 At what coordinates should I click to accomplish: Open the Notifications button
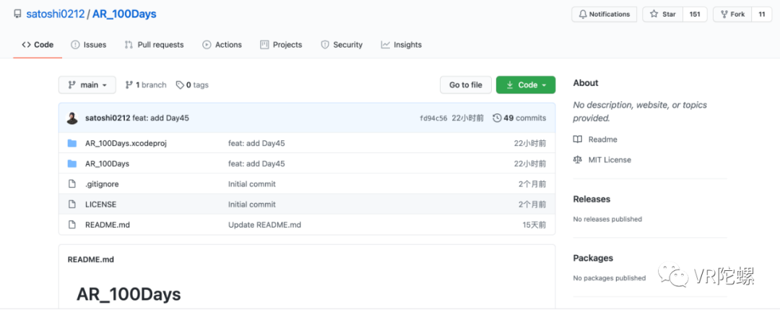coord(604,14)
